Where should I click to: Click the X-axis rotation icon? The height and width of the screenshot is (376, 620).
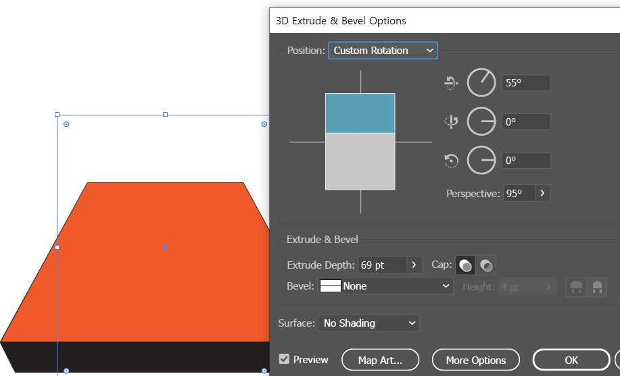(451, 83)
